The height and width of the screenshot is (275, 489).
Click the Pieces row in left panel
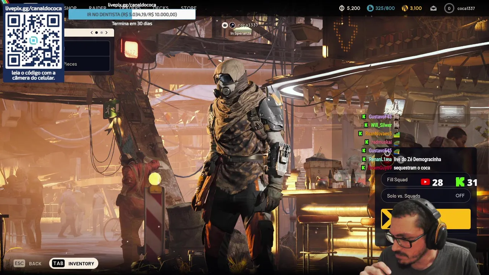click(87, 64)
